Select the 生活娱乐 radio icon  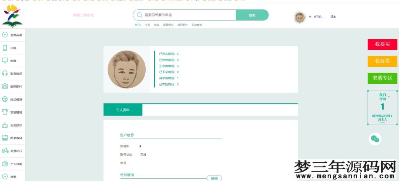(5, 125)
